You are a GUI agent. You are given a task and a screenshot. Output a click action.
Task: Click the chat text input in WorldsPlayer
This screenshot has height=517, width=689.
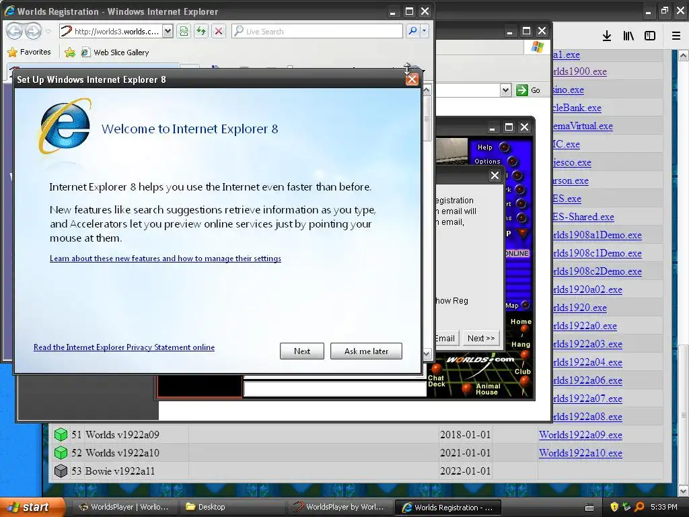[x=335, y=389]
